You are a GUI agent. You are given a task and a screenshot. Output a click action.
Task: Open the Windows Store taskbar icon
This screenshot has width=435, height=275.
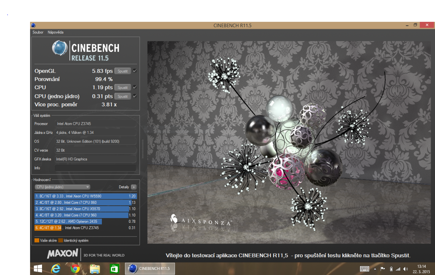115,269
